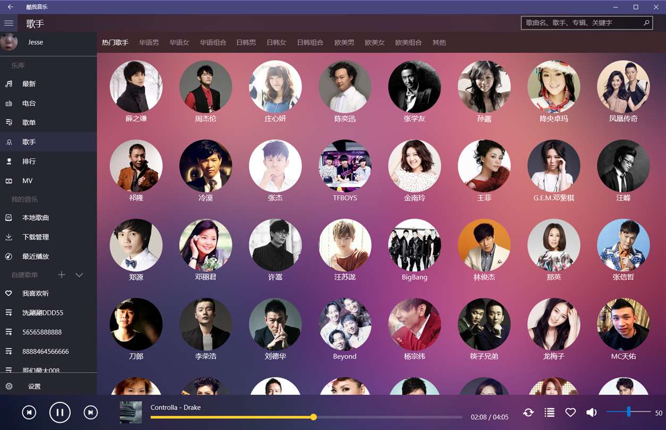
Task: Pause the current song
Action: 60,412
